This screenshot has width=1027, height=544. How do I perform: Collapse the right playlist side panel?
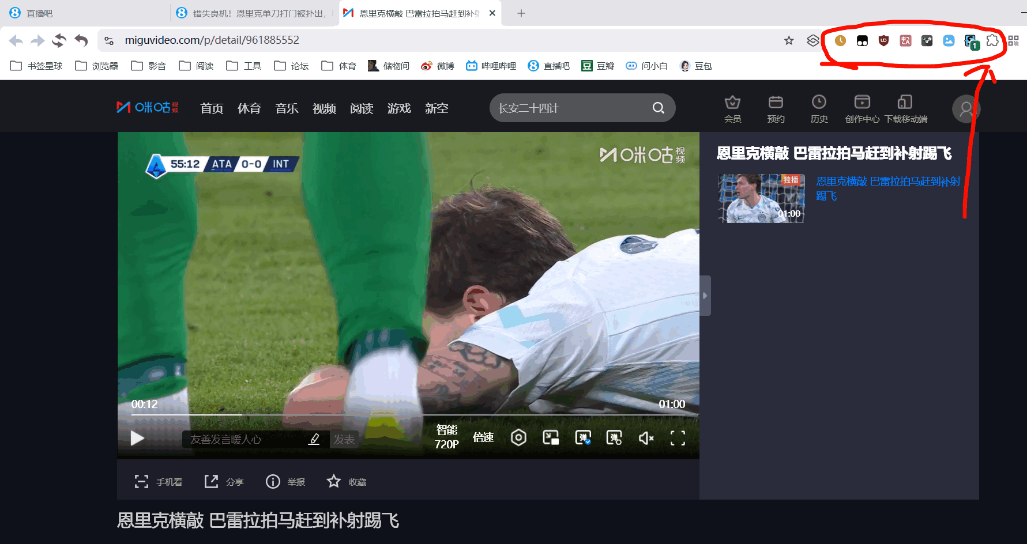click(x=705, y=296)
